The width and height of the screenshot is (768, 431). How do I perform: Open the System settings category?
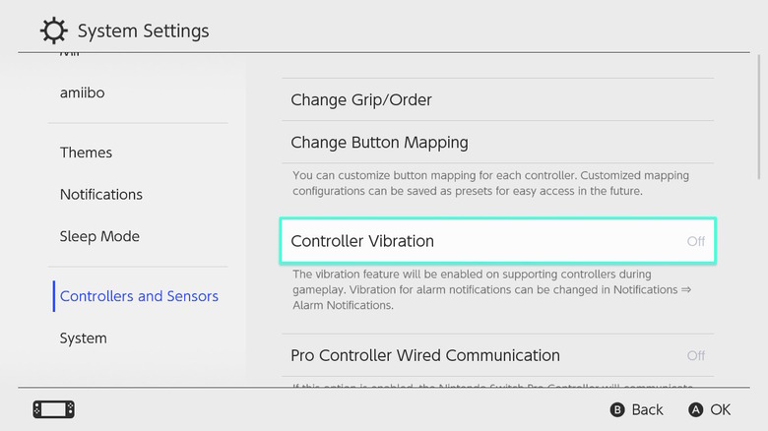tap(84, 338)
